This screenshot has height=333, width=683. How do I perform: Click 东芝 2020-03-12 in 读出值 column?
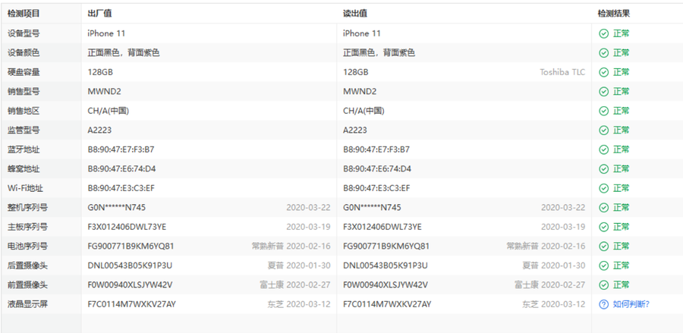(x=554, y=304)
